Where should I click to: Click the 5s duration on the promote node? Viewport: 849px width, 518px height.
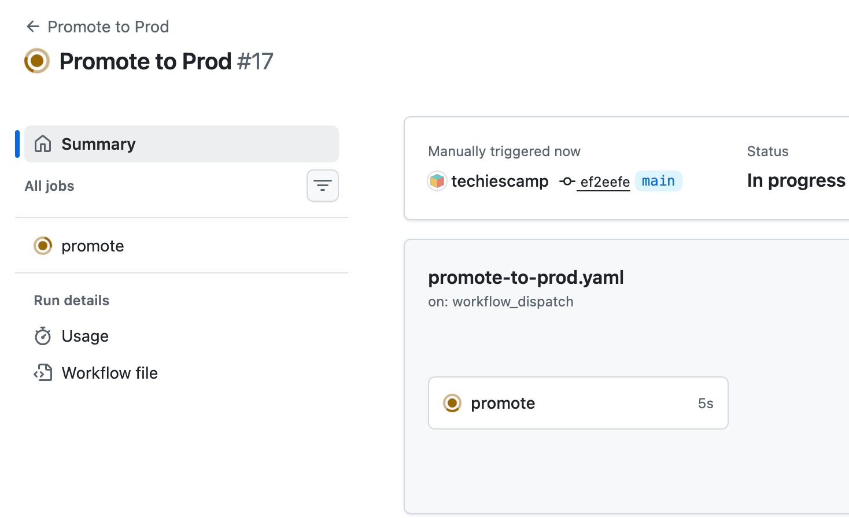pyautogui.click(x=706, y=403)
